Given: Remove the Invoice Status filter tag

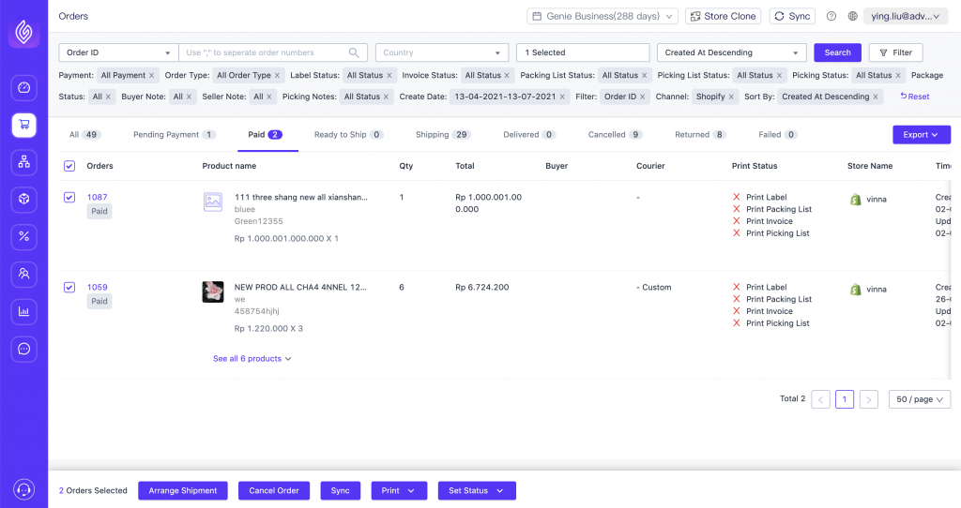Looking at the screenshot, I should tap(507, 75).
